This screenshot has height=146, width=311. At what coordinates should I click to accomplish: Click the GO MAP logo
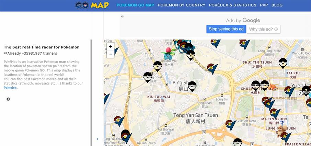(x=92, y=5)
